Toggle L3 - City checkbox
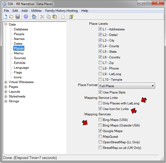Image resolution: width=166 pixels, height=163 pixels. 100,40
